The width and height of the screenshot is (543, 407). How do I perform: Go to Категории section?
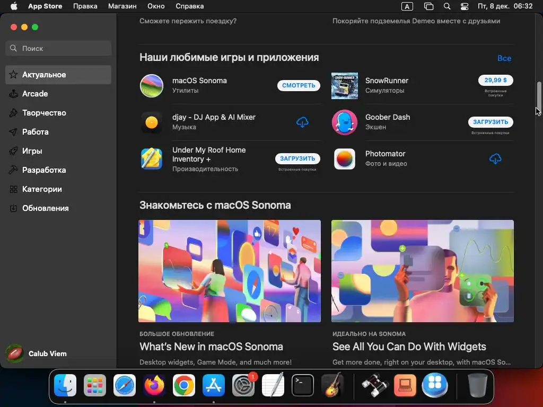tap(58, 189)
